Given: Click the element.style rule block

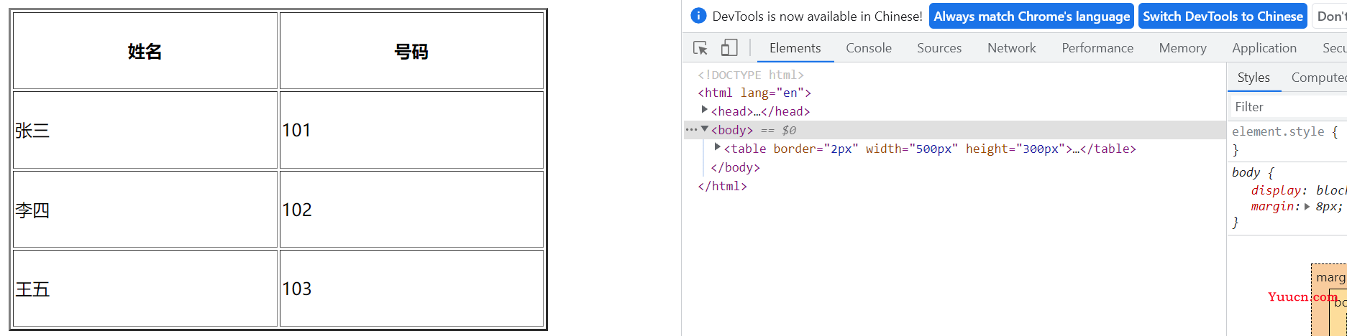Looking at the screenshot, I should (1287, 140).
